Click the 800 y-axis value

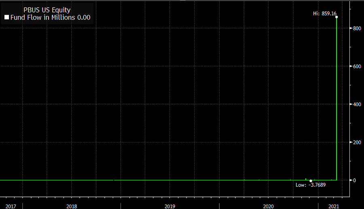click(x=357, y=28)
